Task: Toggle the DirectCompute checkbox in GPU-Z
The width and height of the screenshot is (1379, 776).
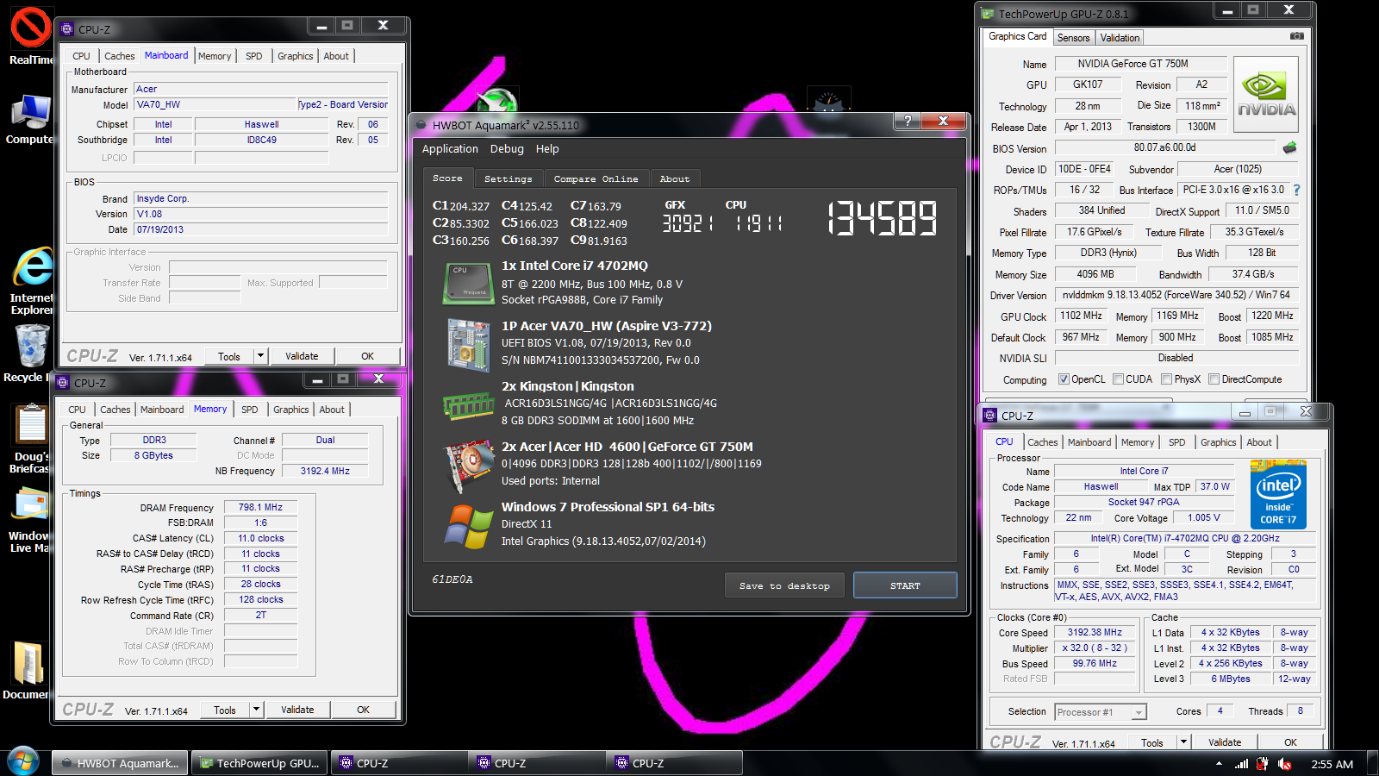Action: click(1214, 379)
